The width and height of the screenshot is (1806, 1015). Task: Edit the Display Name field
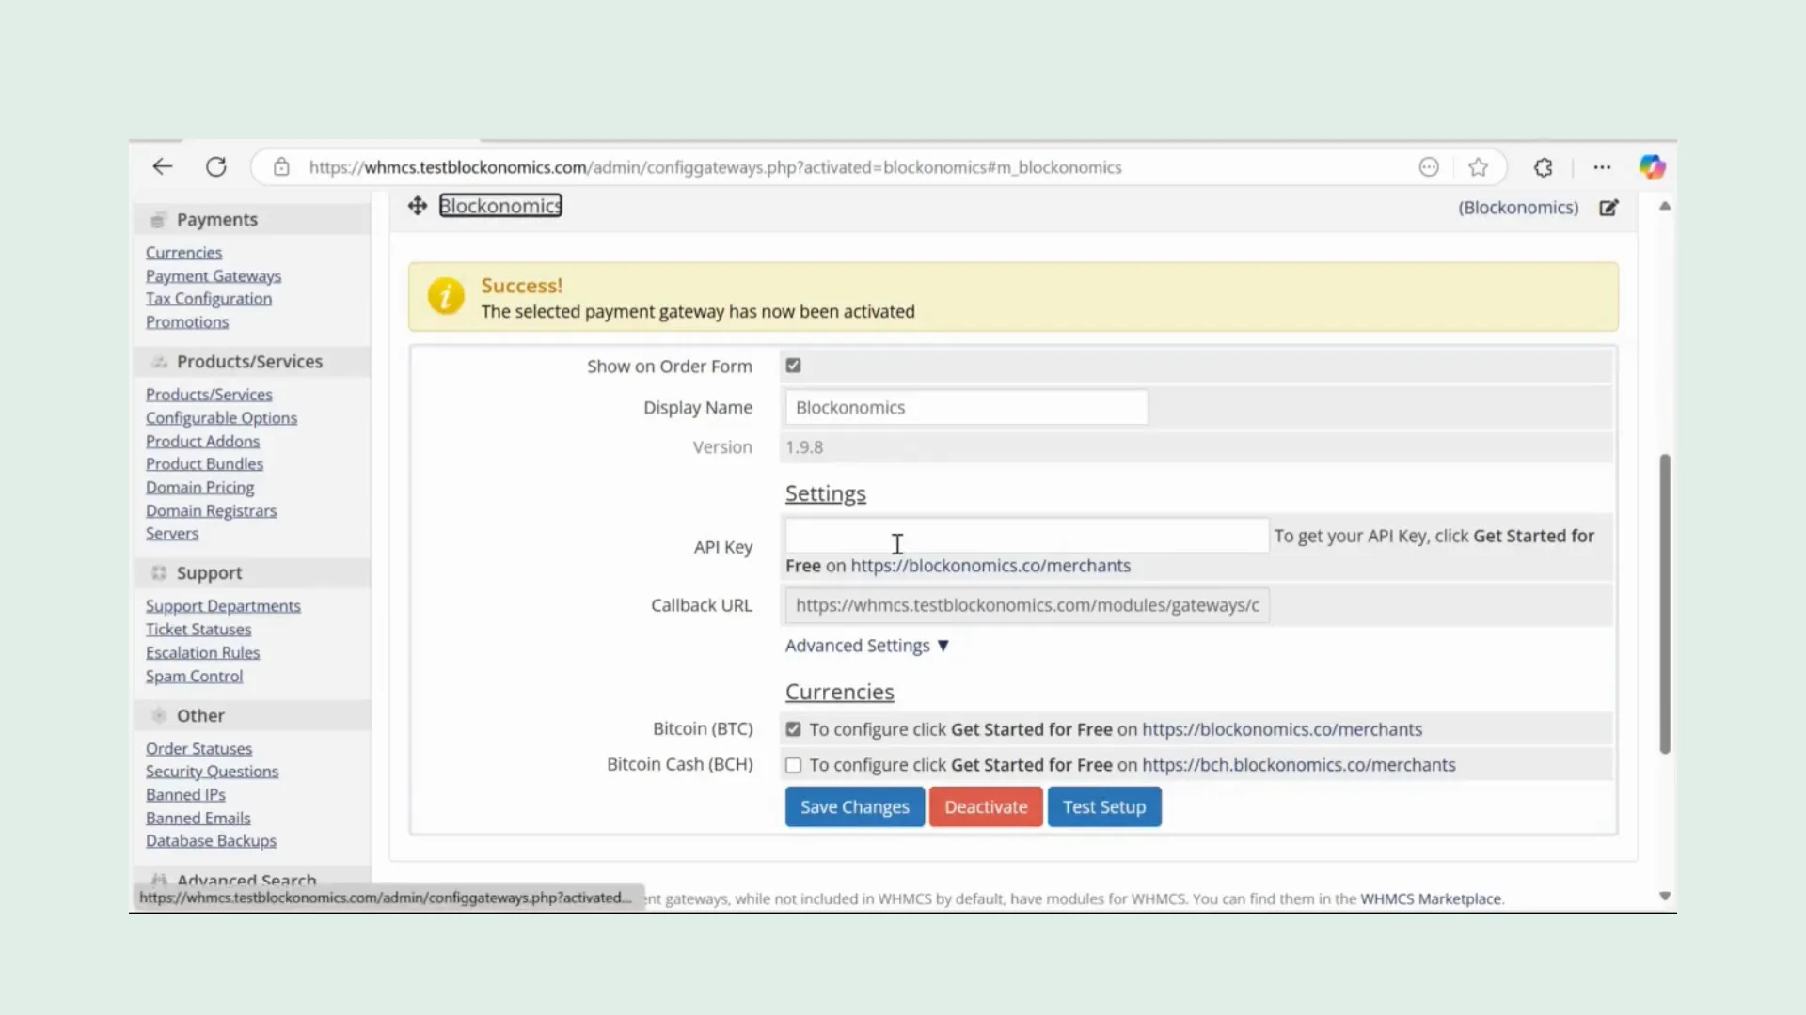tap(967, 407)
